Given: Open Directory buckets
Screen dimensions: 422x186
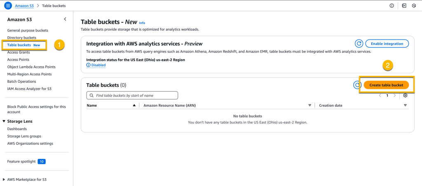Looking at the screenshot, I should 22,37.
